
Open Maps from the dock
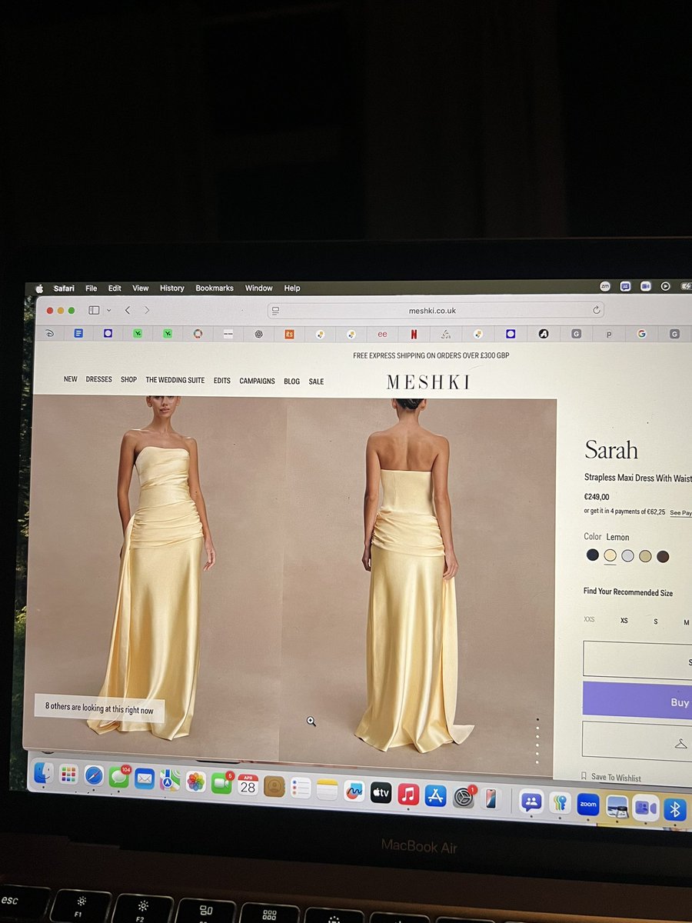click(170, 780)
